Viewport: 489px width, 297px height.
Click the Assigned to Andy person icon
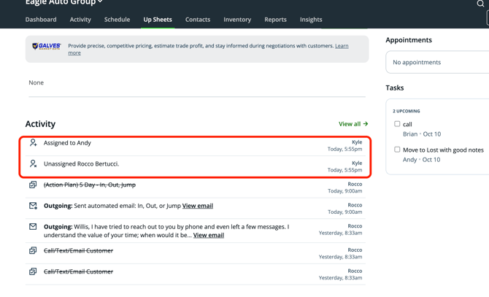[33, 143]
